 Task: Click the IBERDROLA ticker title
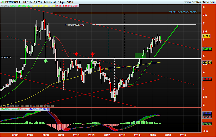click(12, 2)
